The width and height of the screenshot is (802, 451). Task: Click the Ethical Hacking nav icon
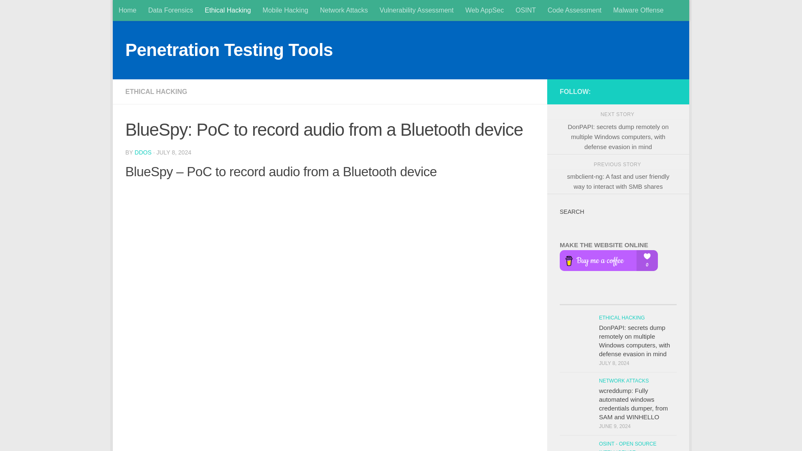pyautogui.click(x=228, y=10)
